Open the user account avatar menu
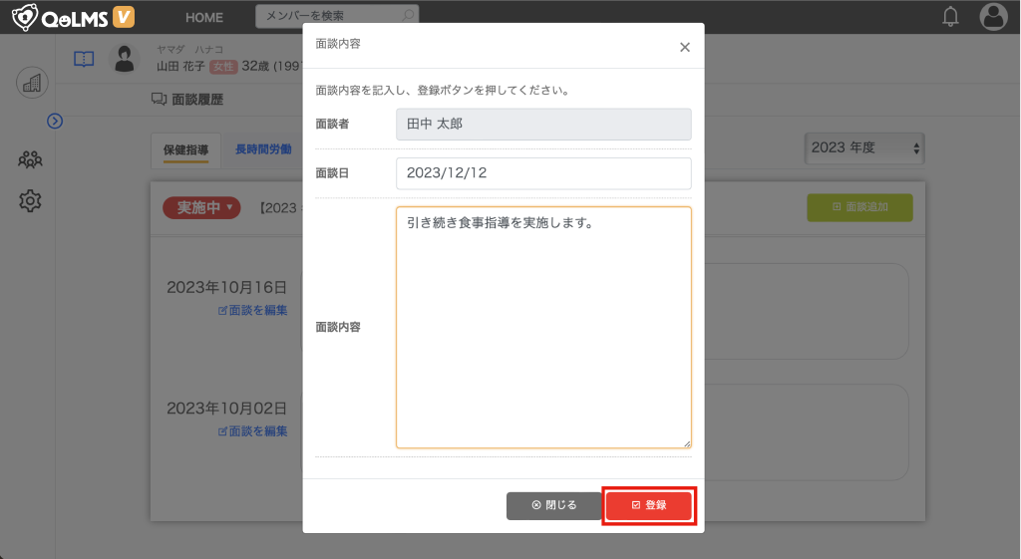The width and height of the screenshot is (1021, 559). tap(993, 17)
